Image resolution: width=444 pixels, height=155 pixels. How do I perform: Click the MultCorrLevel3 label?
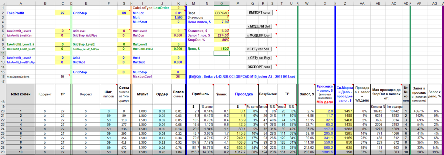click(x=142, y=49)
